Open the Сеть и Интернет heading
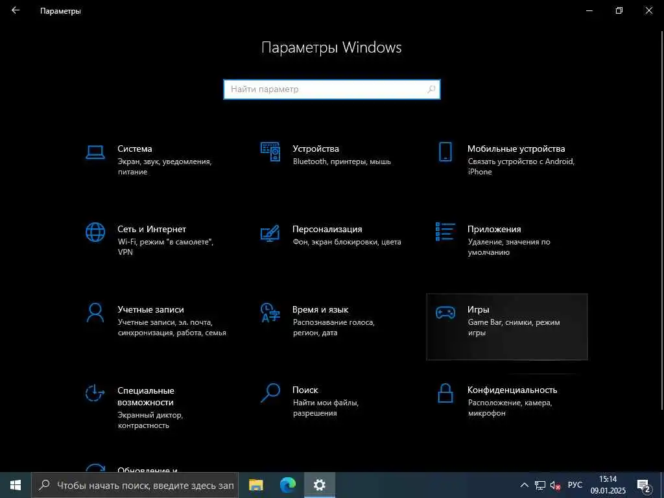The width and height of the screenshot is (664, 498). click(152, 229)
